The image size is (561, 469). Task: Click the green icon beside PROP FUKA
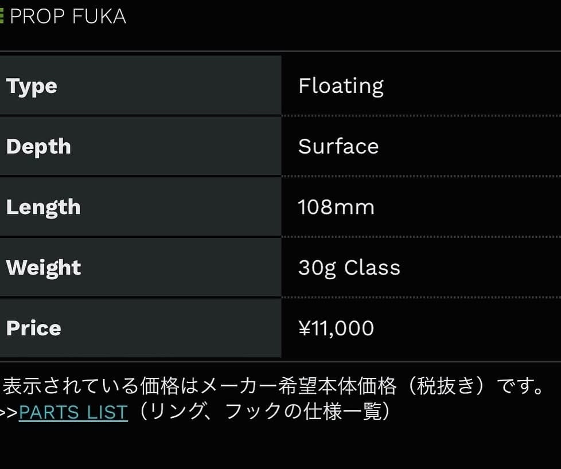[x=2, y=16]
